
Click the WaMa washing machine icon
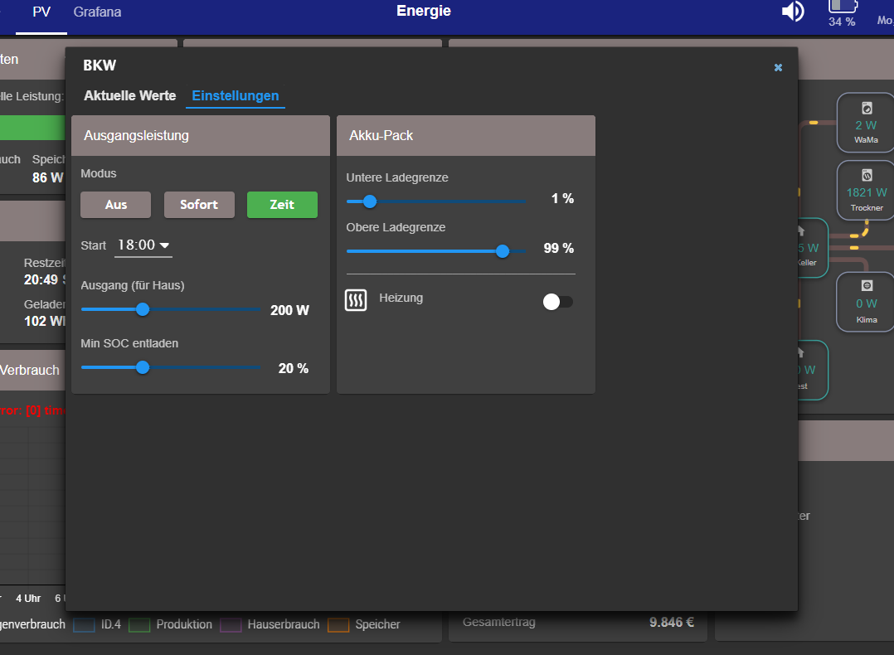(867, 108)
